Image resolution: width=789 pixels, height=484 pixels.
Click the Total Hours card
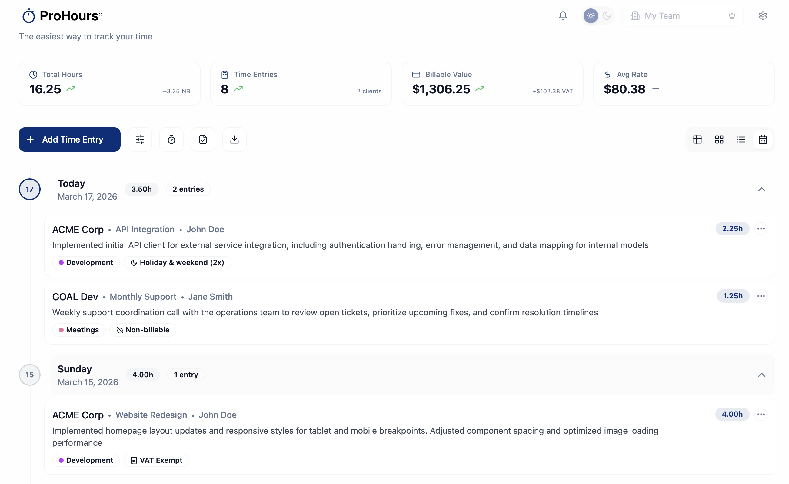click(x=109, y=84)
